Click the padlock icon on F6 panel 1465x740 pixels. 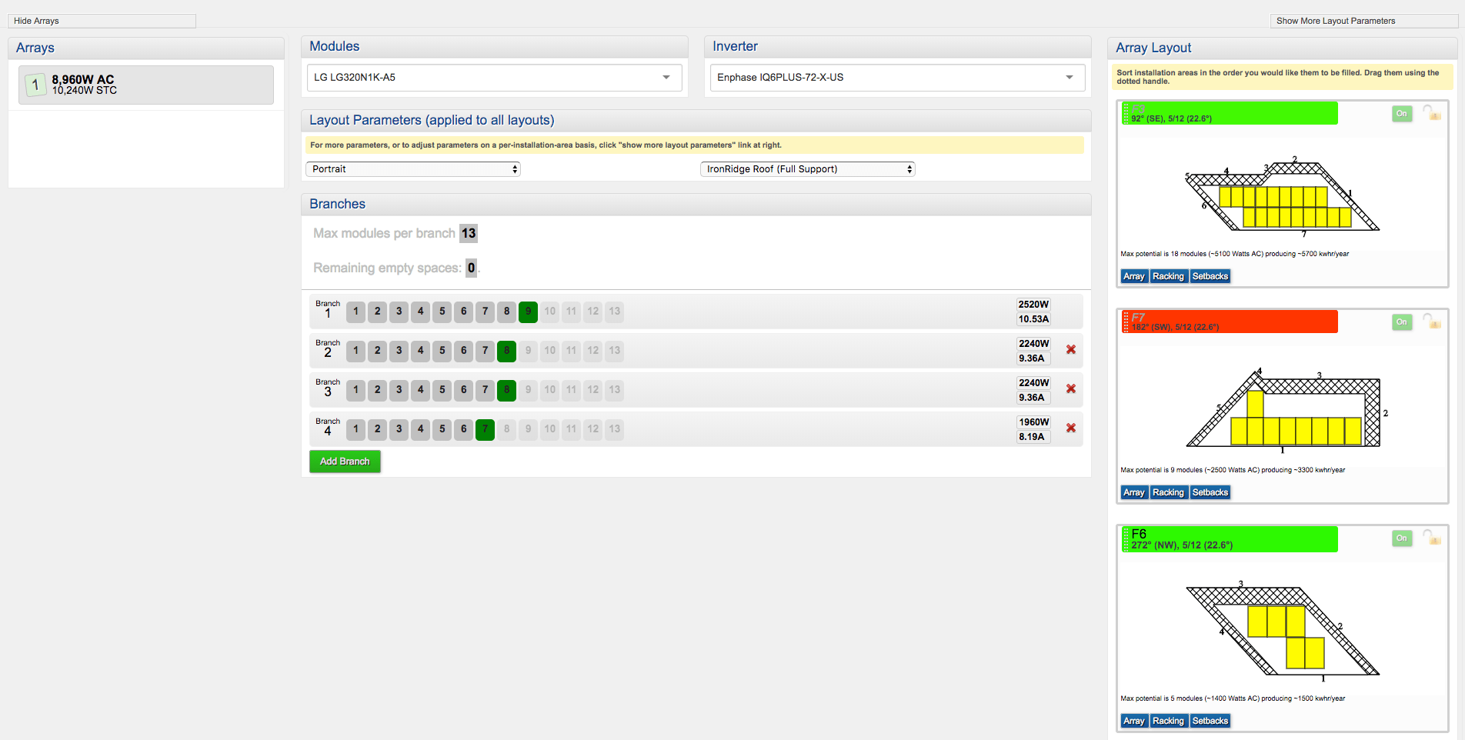(1431, 538)
